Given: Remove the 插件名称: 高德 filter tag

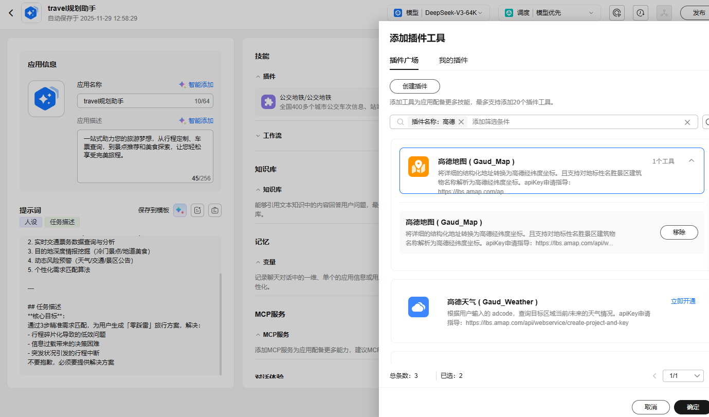Looking at the screenshot, I should coord(461,122).
